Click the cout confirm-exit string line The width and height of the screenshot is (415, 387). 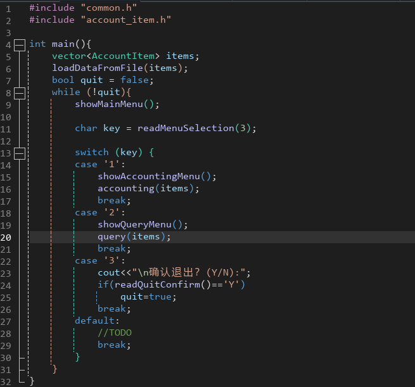(x=174, y=273)
